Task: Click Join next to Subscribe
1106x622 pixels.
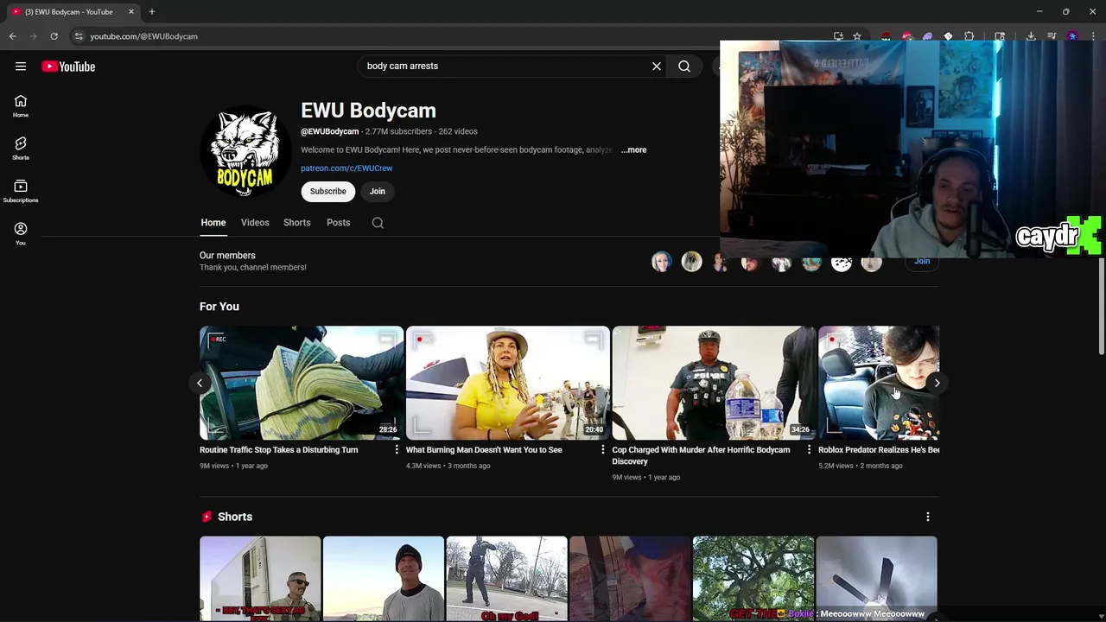Action: click(378, 192)
